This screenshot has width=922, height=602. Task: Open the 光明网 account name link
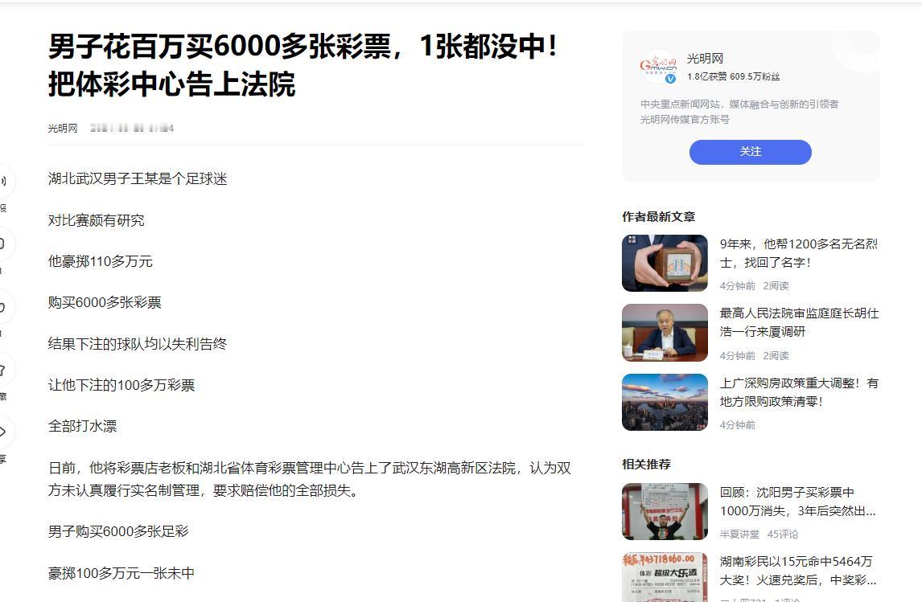coord(705,59)
